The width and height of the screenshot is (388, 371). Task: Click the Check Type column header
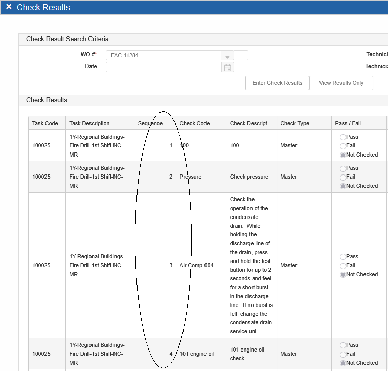295,123
